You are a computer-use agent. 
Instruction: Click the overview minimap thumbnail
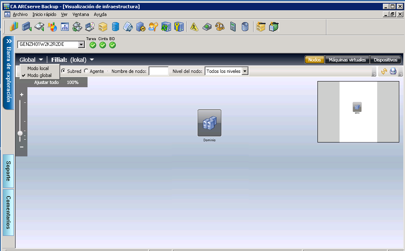[x=358, y=112]
